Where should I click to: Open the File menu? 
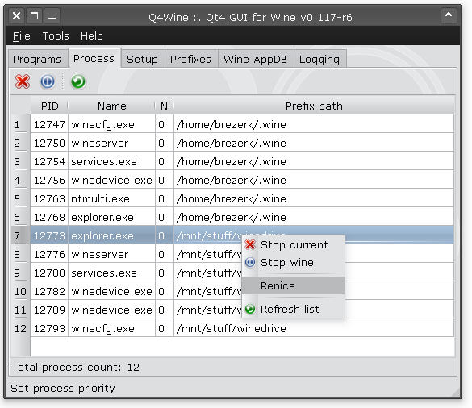coord(21,36)
